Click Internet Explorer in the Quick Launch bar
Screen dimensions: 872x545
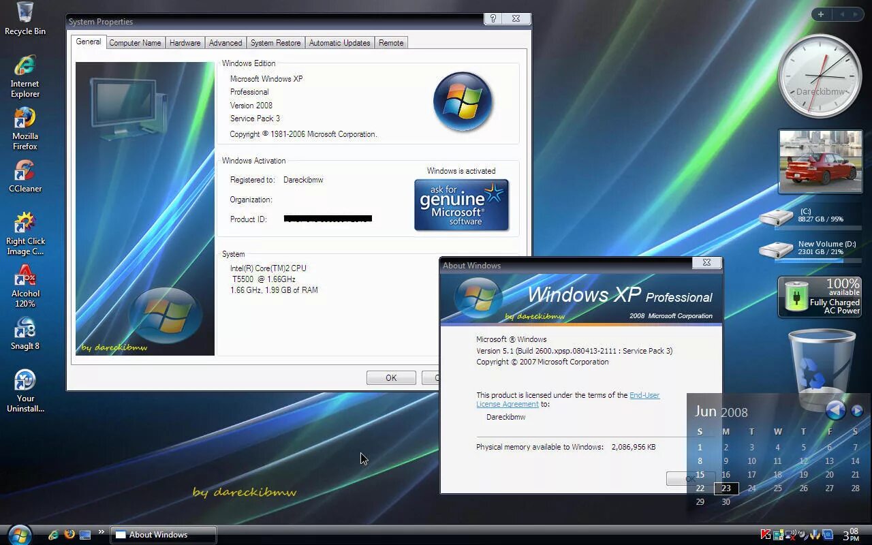pyautogui.click(x=53, y=535)
